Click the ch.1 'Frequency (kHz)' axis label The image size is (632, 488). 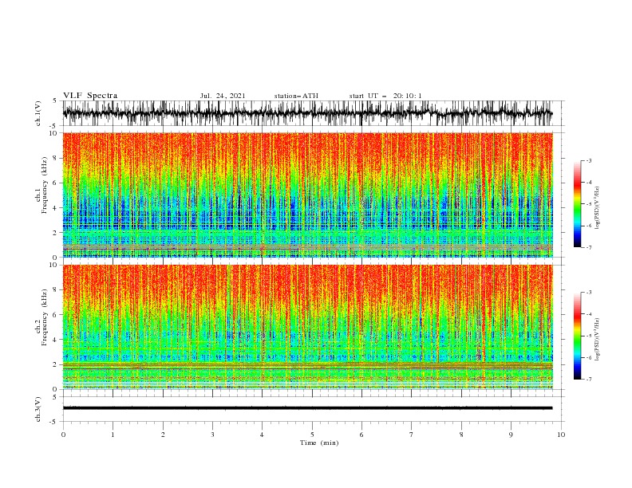(x=45, y=185)
